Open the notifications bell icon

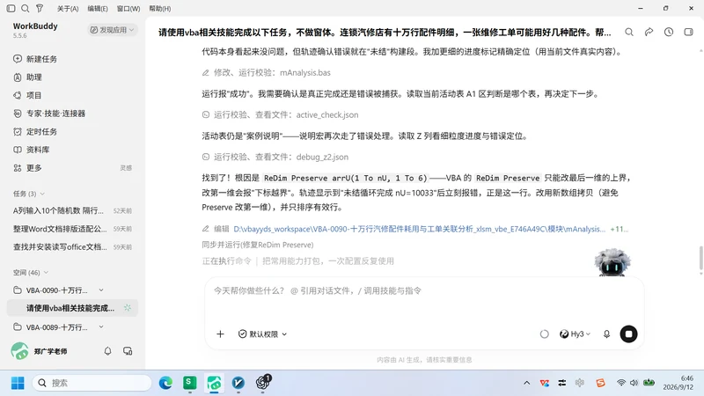pos(107,351)
